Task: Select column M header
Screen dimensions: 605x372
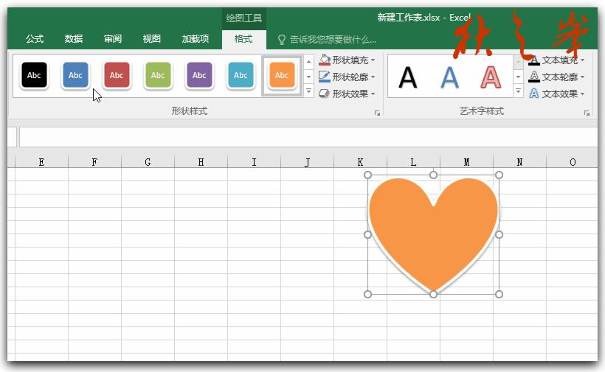Action: tap(466, 162)
